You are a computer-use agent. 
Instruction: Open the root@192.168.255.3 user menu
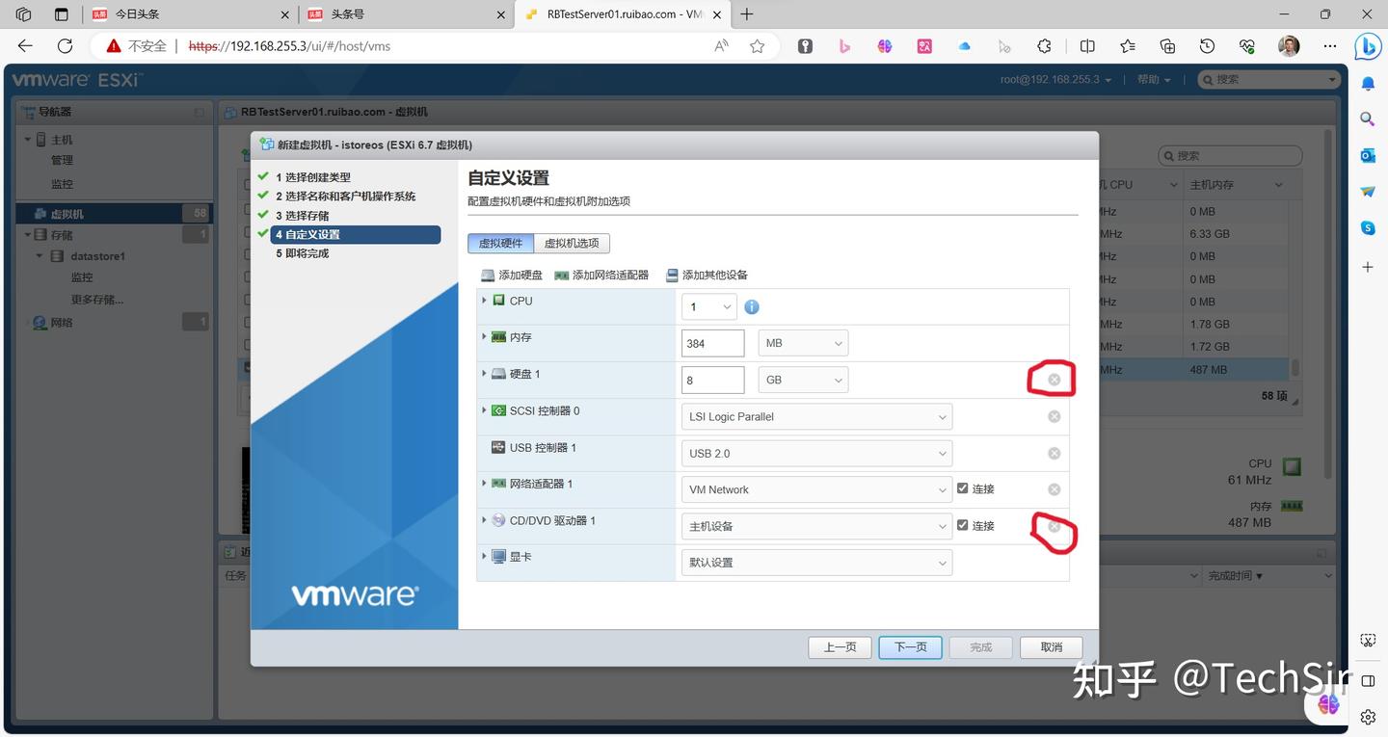coord(1055,80)
